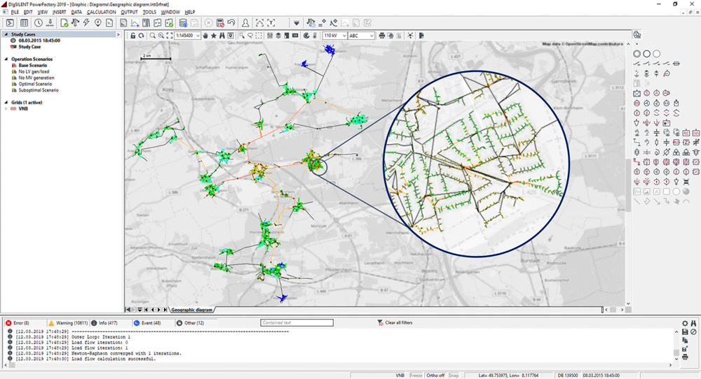Click the star bookmark icon
Viewport: 701px width, 379px height.
coord(214,36)
